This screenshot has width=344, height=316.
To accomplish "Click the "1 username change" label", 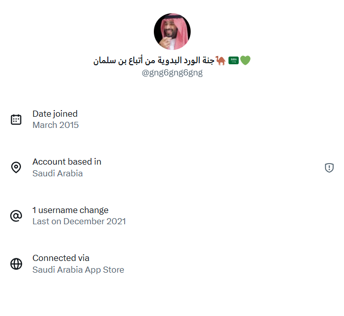I will [x=70, y=210].
